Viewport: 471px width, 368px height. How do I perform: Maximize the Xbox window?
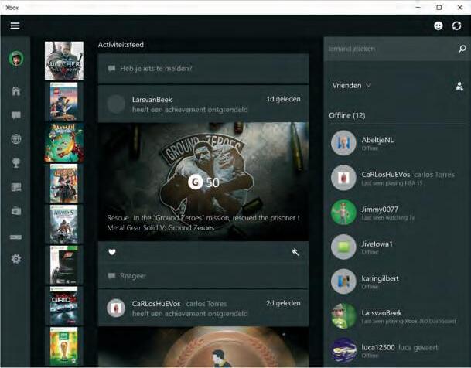click(x=439, y=7)
